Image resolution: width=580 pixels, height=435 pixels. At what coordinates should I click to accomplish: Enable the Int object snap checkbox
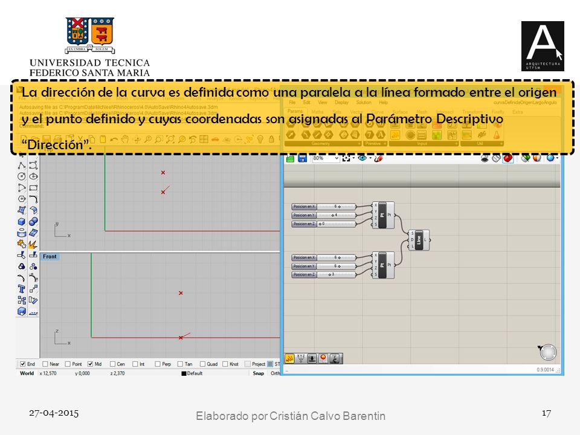click(x=135, y=364)
